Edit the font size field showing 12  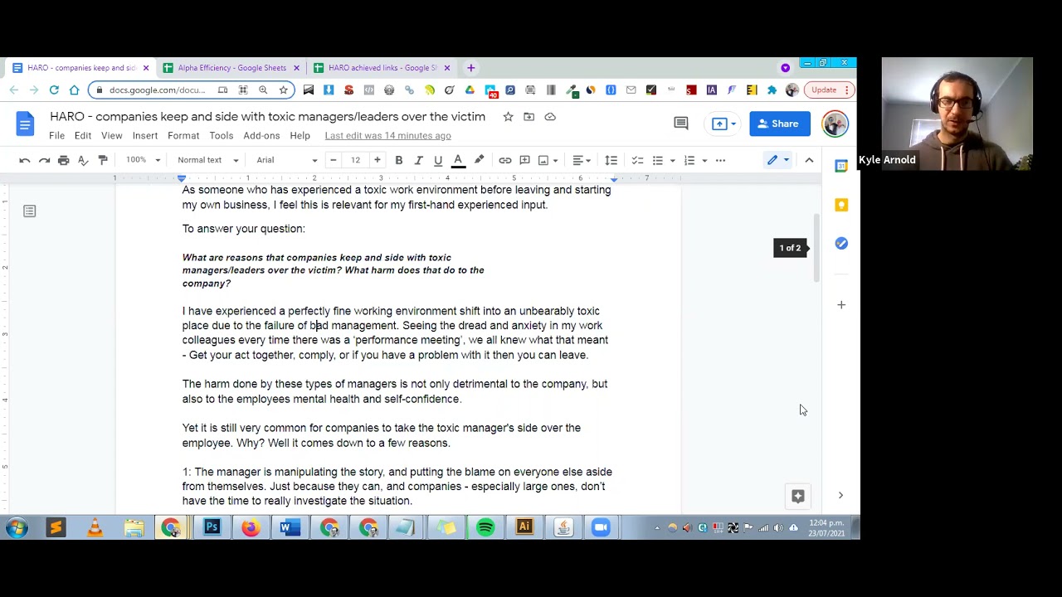(x=355, y=160)
